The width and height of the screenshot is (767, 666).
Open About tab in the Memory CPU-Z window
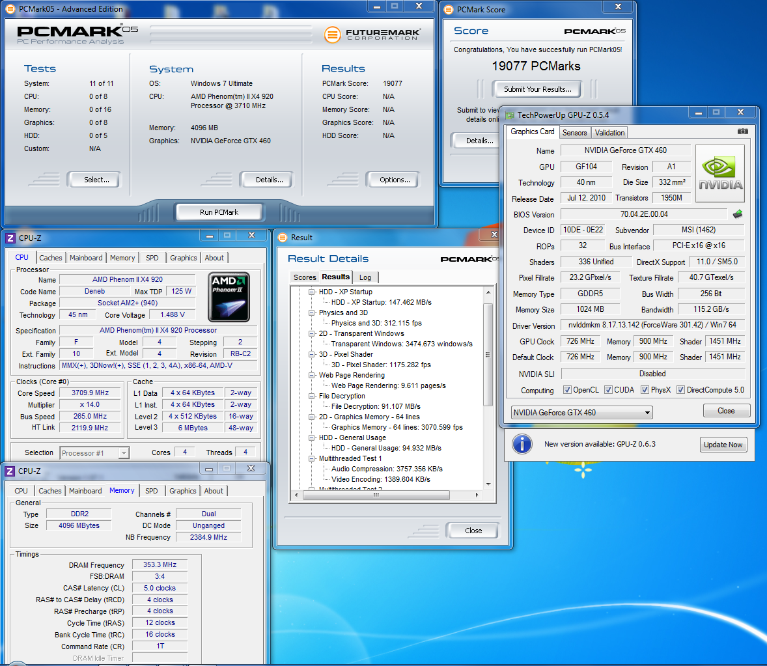(x=214, y=491)
